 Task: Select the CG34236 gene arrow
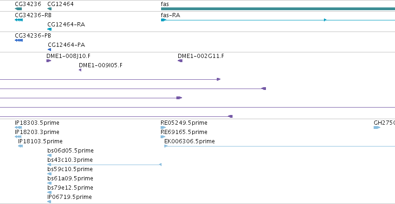click(x=19, y=9)
